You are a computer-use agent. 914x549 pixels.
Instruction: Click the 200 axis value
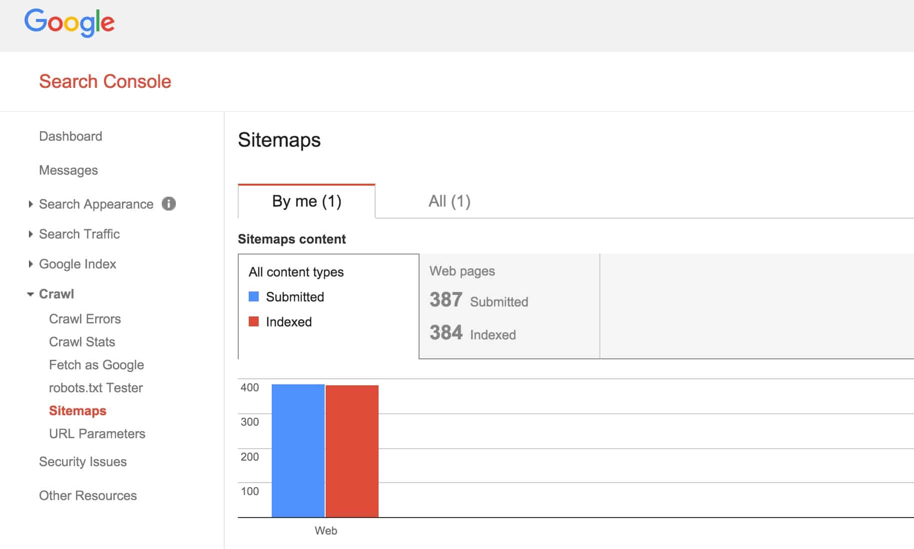click(250, 457)
